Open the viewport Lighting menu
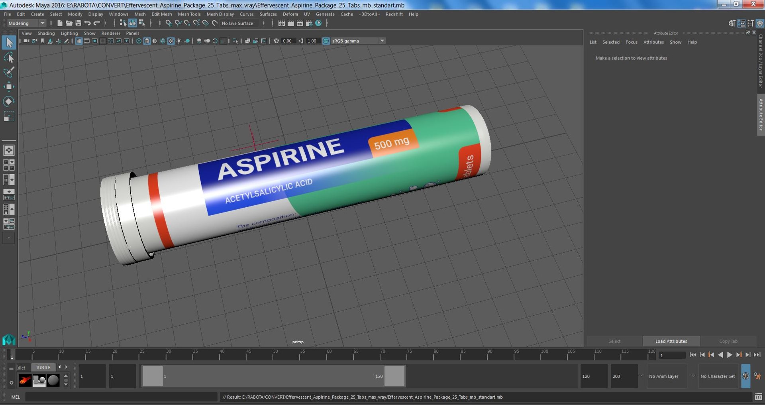 pyautogui.click(x=69, y=33)
